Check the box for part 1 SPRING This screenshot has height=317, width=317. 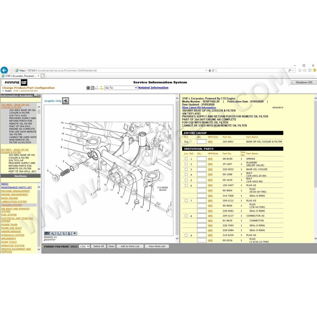tap(186, 158)
